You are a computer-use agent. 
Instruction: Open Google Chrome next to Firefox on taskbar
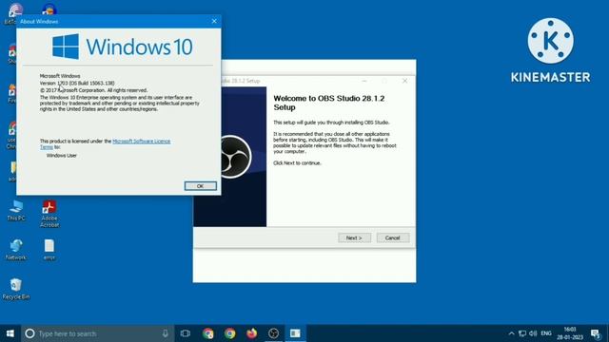pyautogui.click(x=230, y=333)
